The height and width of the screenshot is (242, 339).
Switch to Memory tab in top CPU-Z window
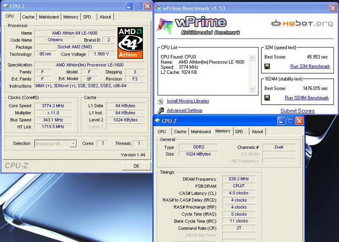pos(71,17)
